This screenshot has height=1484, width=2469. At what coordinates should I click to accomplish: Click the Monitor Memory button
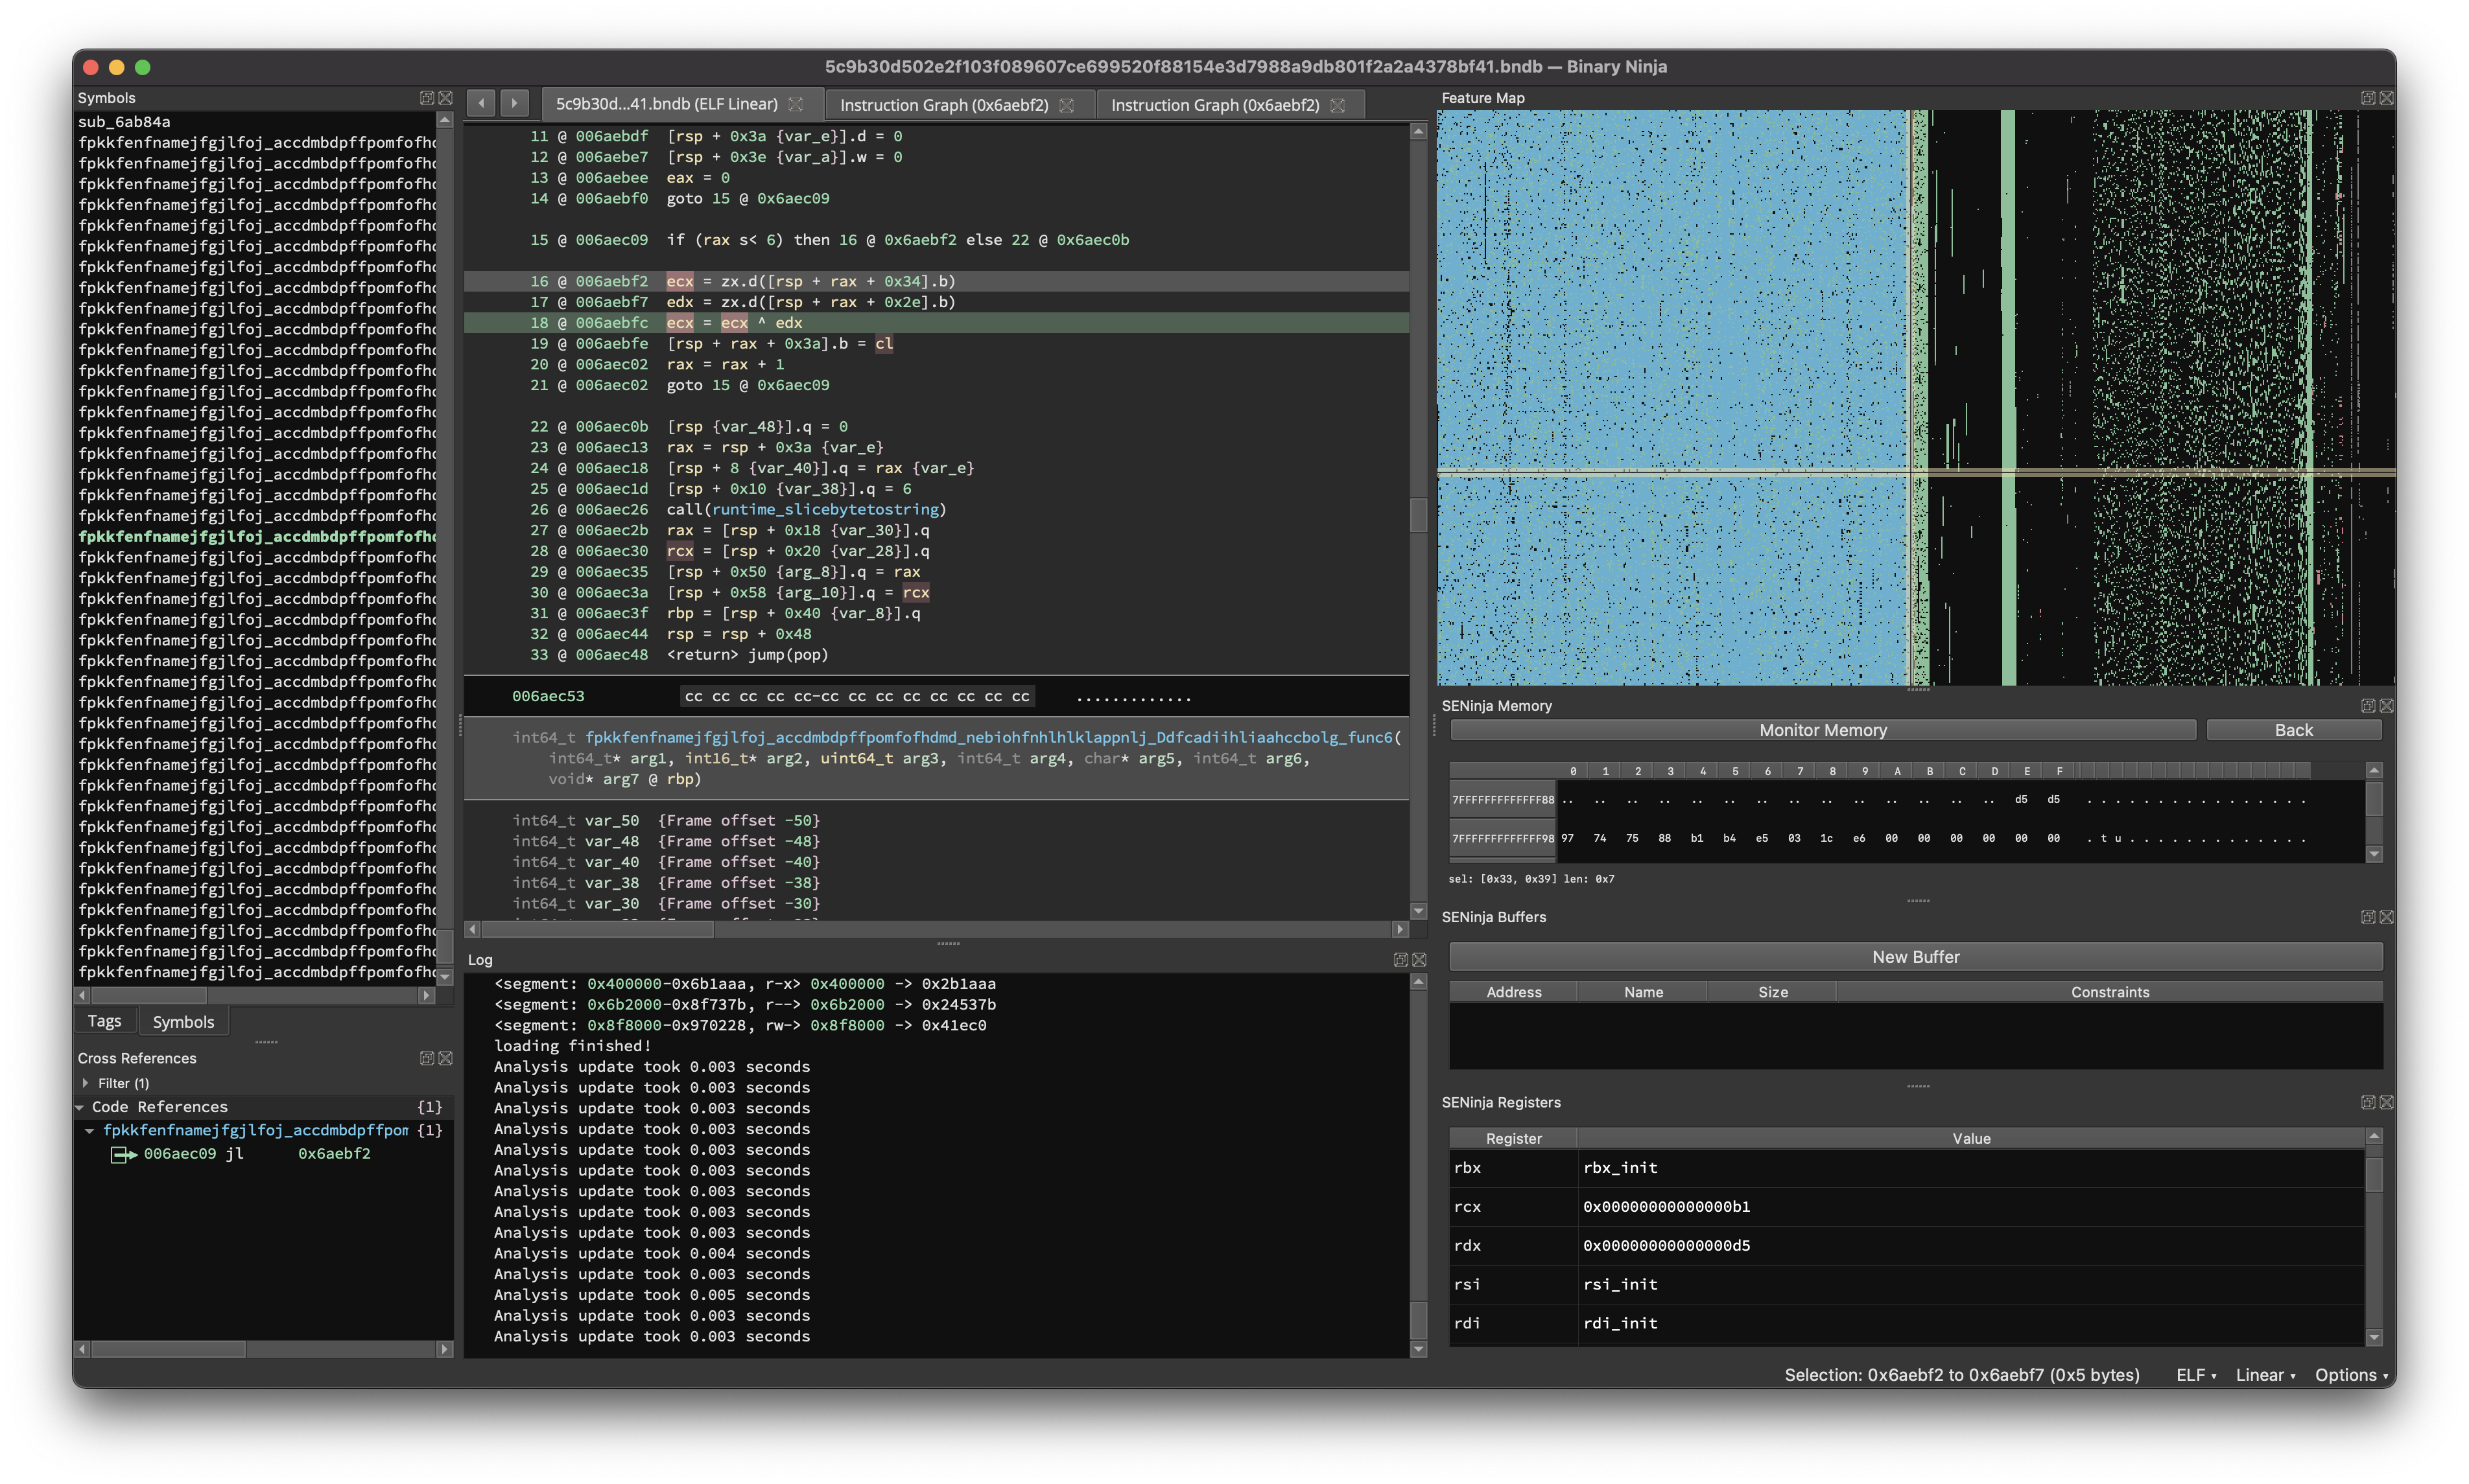(x=1823, y=730)
